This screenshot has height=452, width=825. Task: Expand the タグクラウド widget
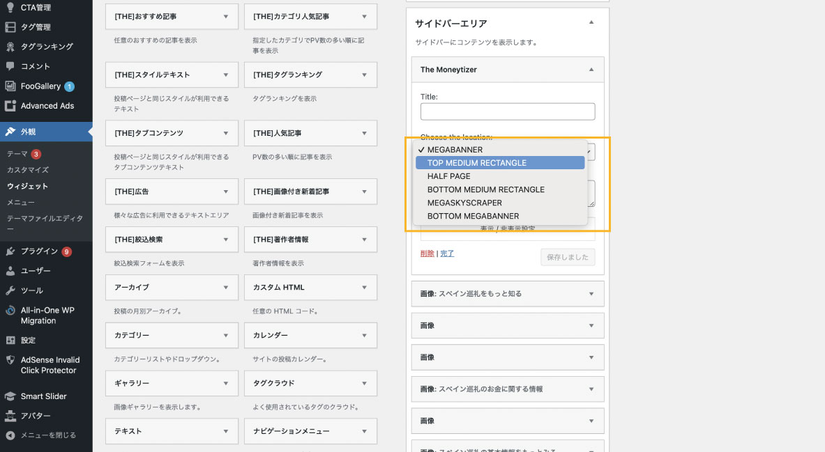coord(364,384)
